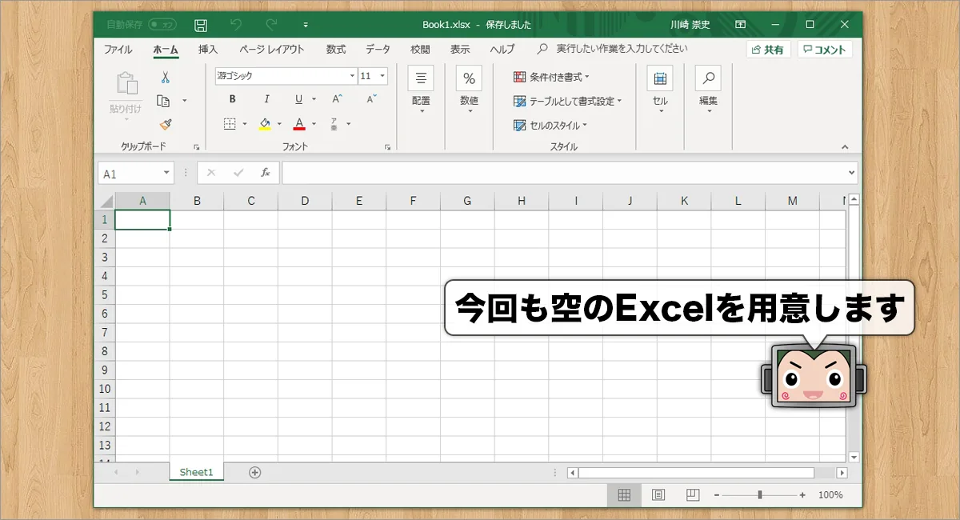Open the フォント dialog launcher
Image resolution: width=960 pixels, height=520 pixels.
tap(388, 147)
